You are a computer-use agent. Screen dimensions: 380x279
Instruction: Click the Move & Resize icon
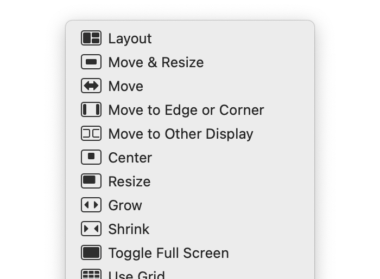pyautogui.click(x=91, y=62)
